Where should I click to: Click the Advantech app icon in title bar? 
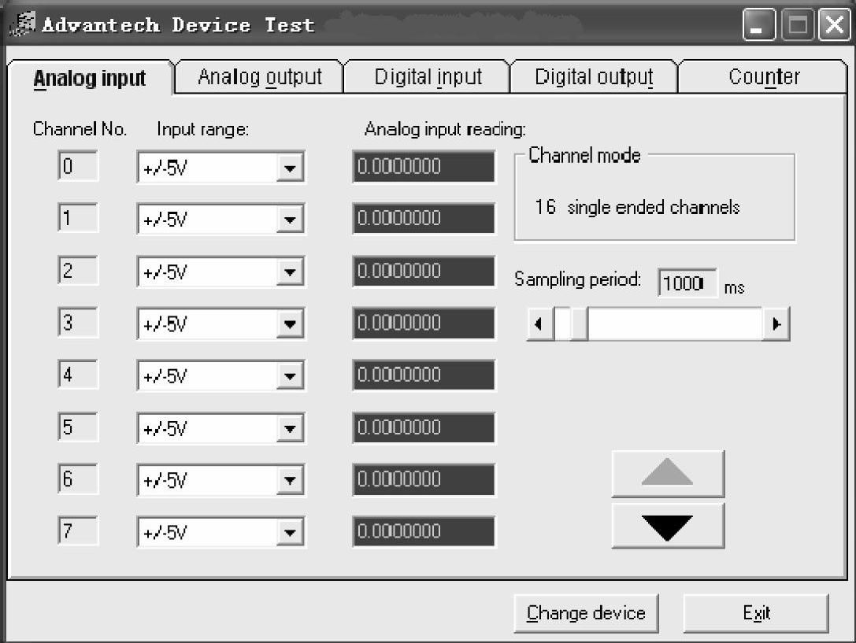pos(22,24)
